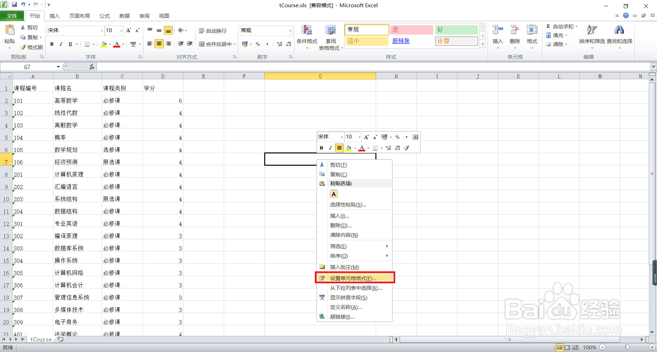Apply the Neutral (适中) cell style
This screenshot has width=657, height=352.
point(367,41)
